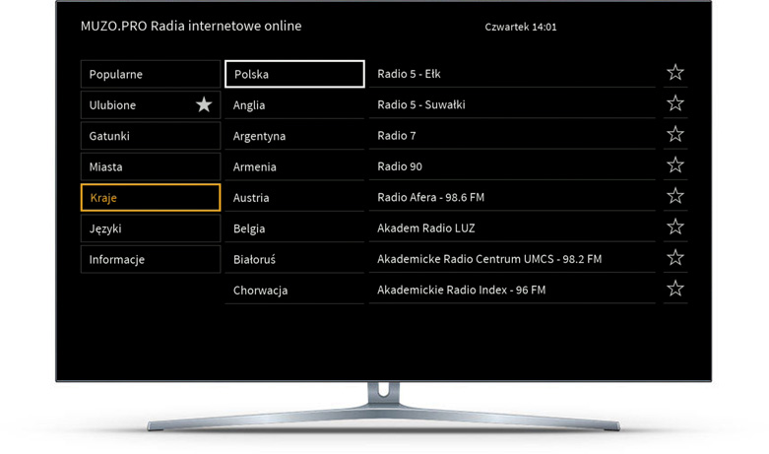This screenshot has width=769, height=454.
Task: Show the Informacje page
Action: click(150, 259)
